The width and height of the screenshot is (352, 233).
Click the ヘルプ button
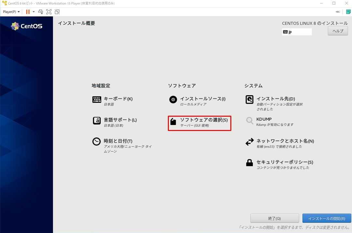338,31
